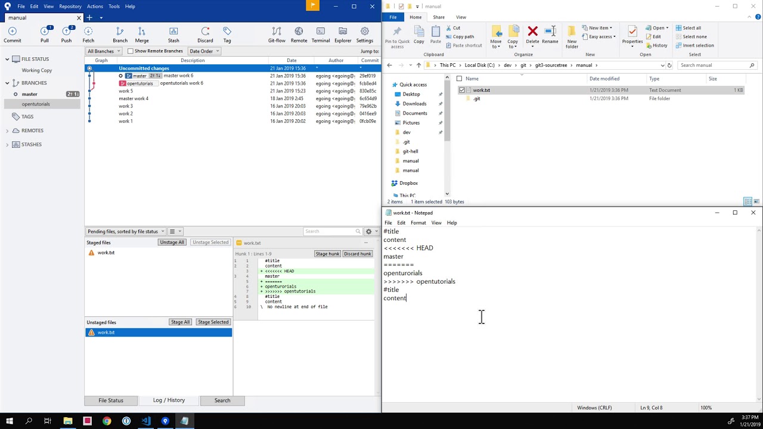The image size is (763, 429).
Task: Open the Actions menu in Sourcetree
Action: pos(95,6)
